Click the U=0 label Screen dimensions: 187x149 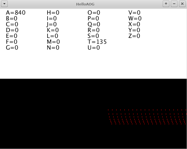[x=94, y=48]
